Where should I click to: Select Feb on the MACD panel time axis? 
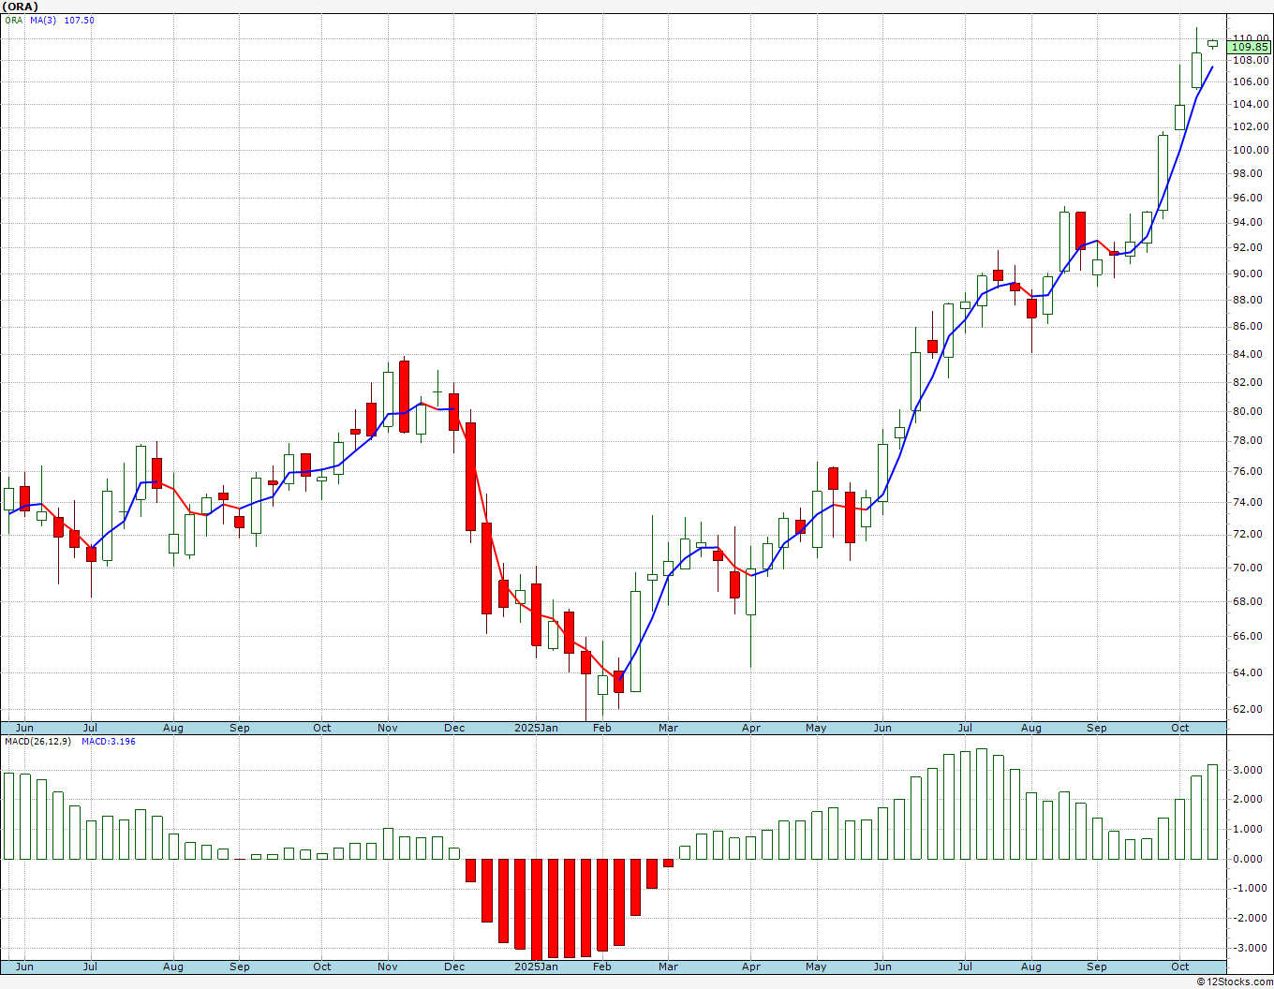[x=602, y=967]
